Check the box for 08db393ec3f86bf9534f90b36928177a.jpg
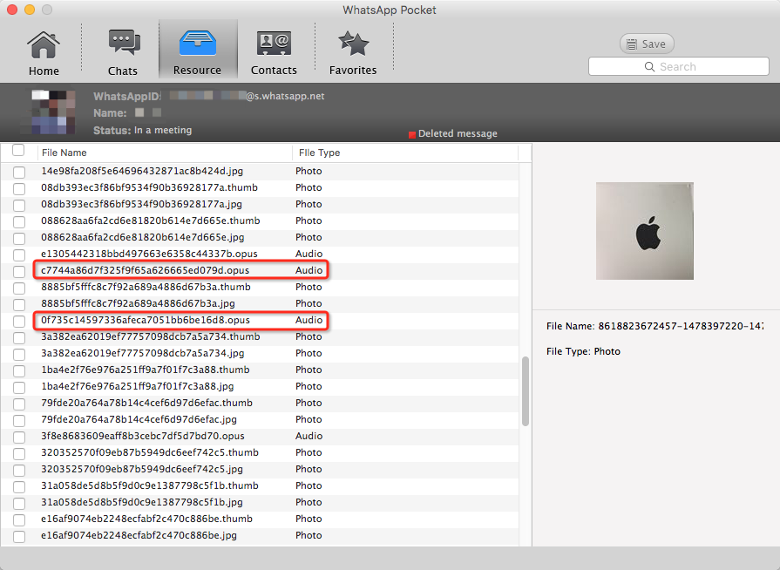 point(19,205)
